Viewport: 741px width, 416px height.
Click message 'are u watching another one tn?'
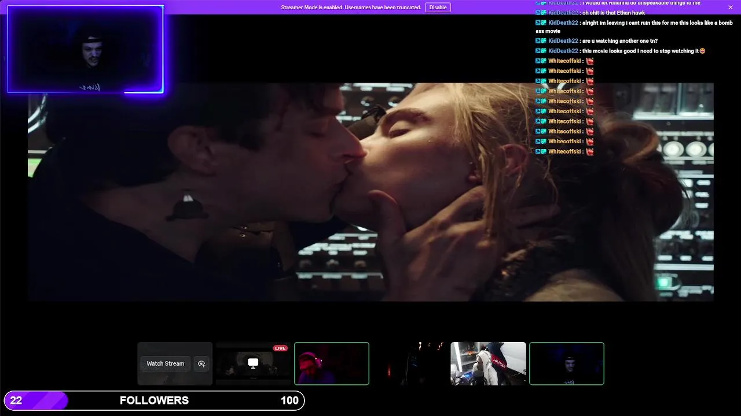pyautogui.click(x=620, y=41)
